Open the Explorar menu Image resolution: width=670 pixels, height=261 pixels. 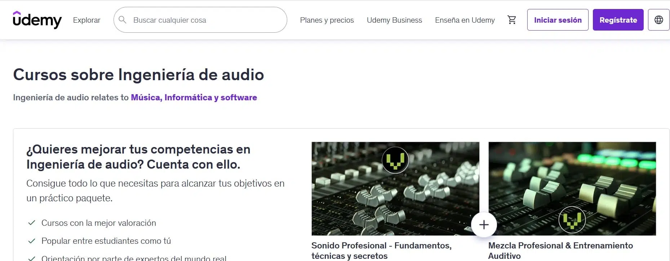pyautogui.click(x=86, y=20)
